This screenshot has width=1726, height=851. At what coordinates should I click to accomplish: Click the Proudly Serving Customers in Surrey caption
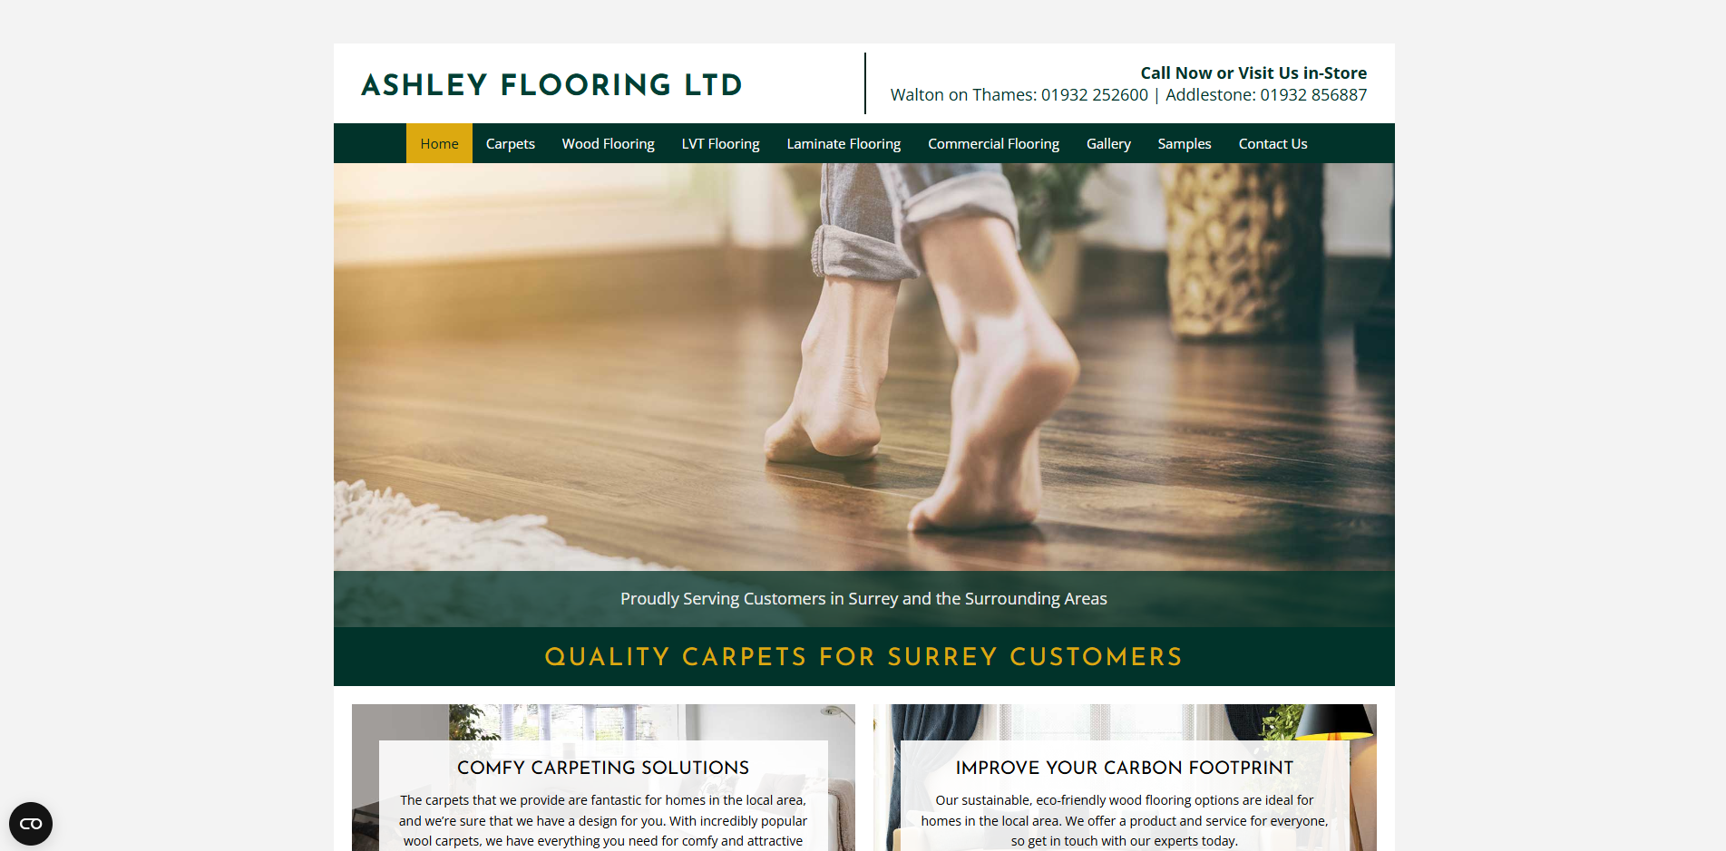click(x=864, y=599)
